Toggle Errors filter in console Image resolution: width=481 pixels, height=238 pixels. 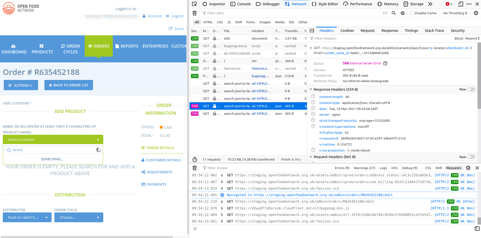pos(342,168)
